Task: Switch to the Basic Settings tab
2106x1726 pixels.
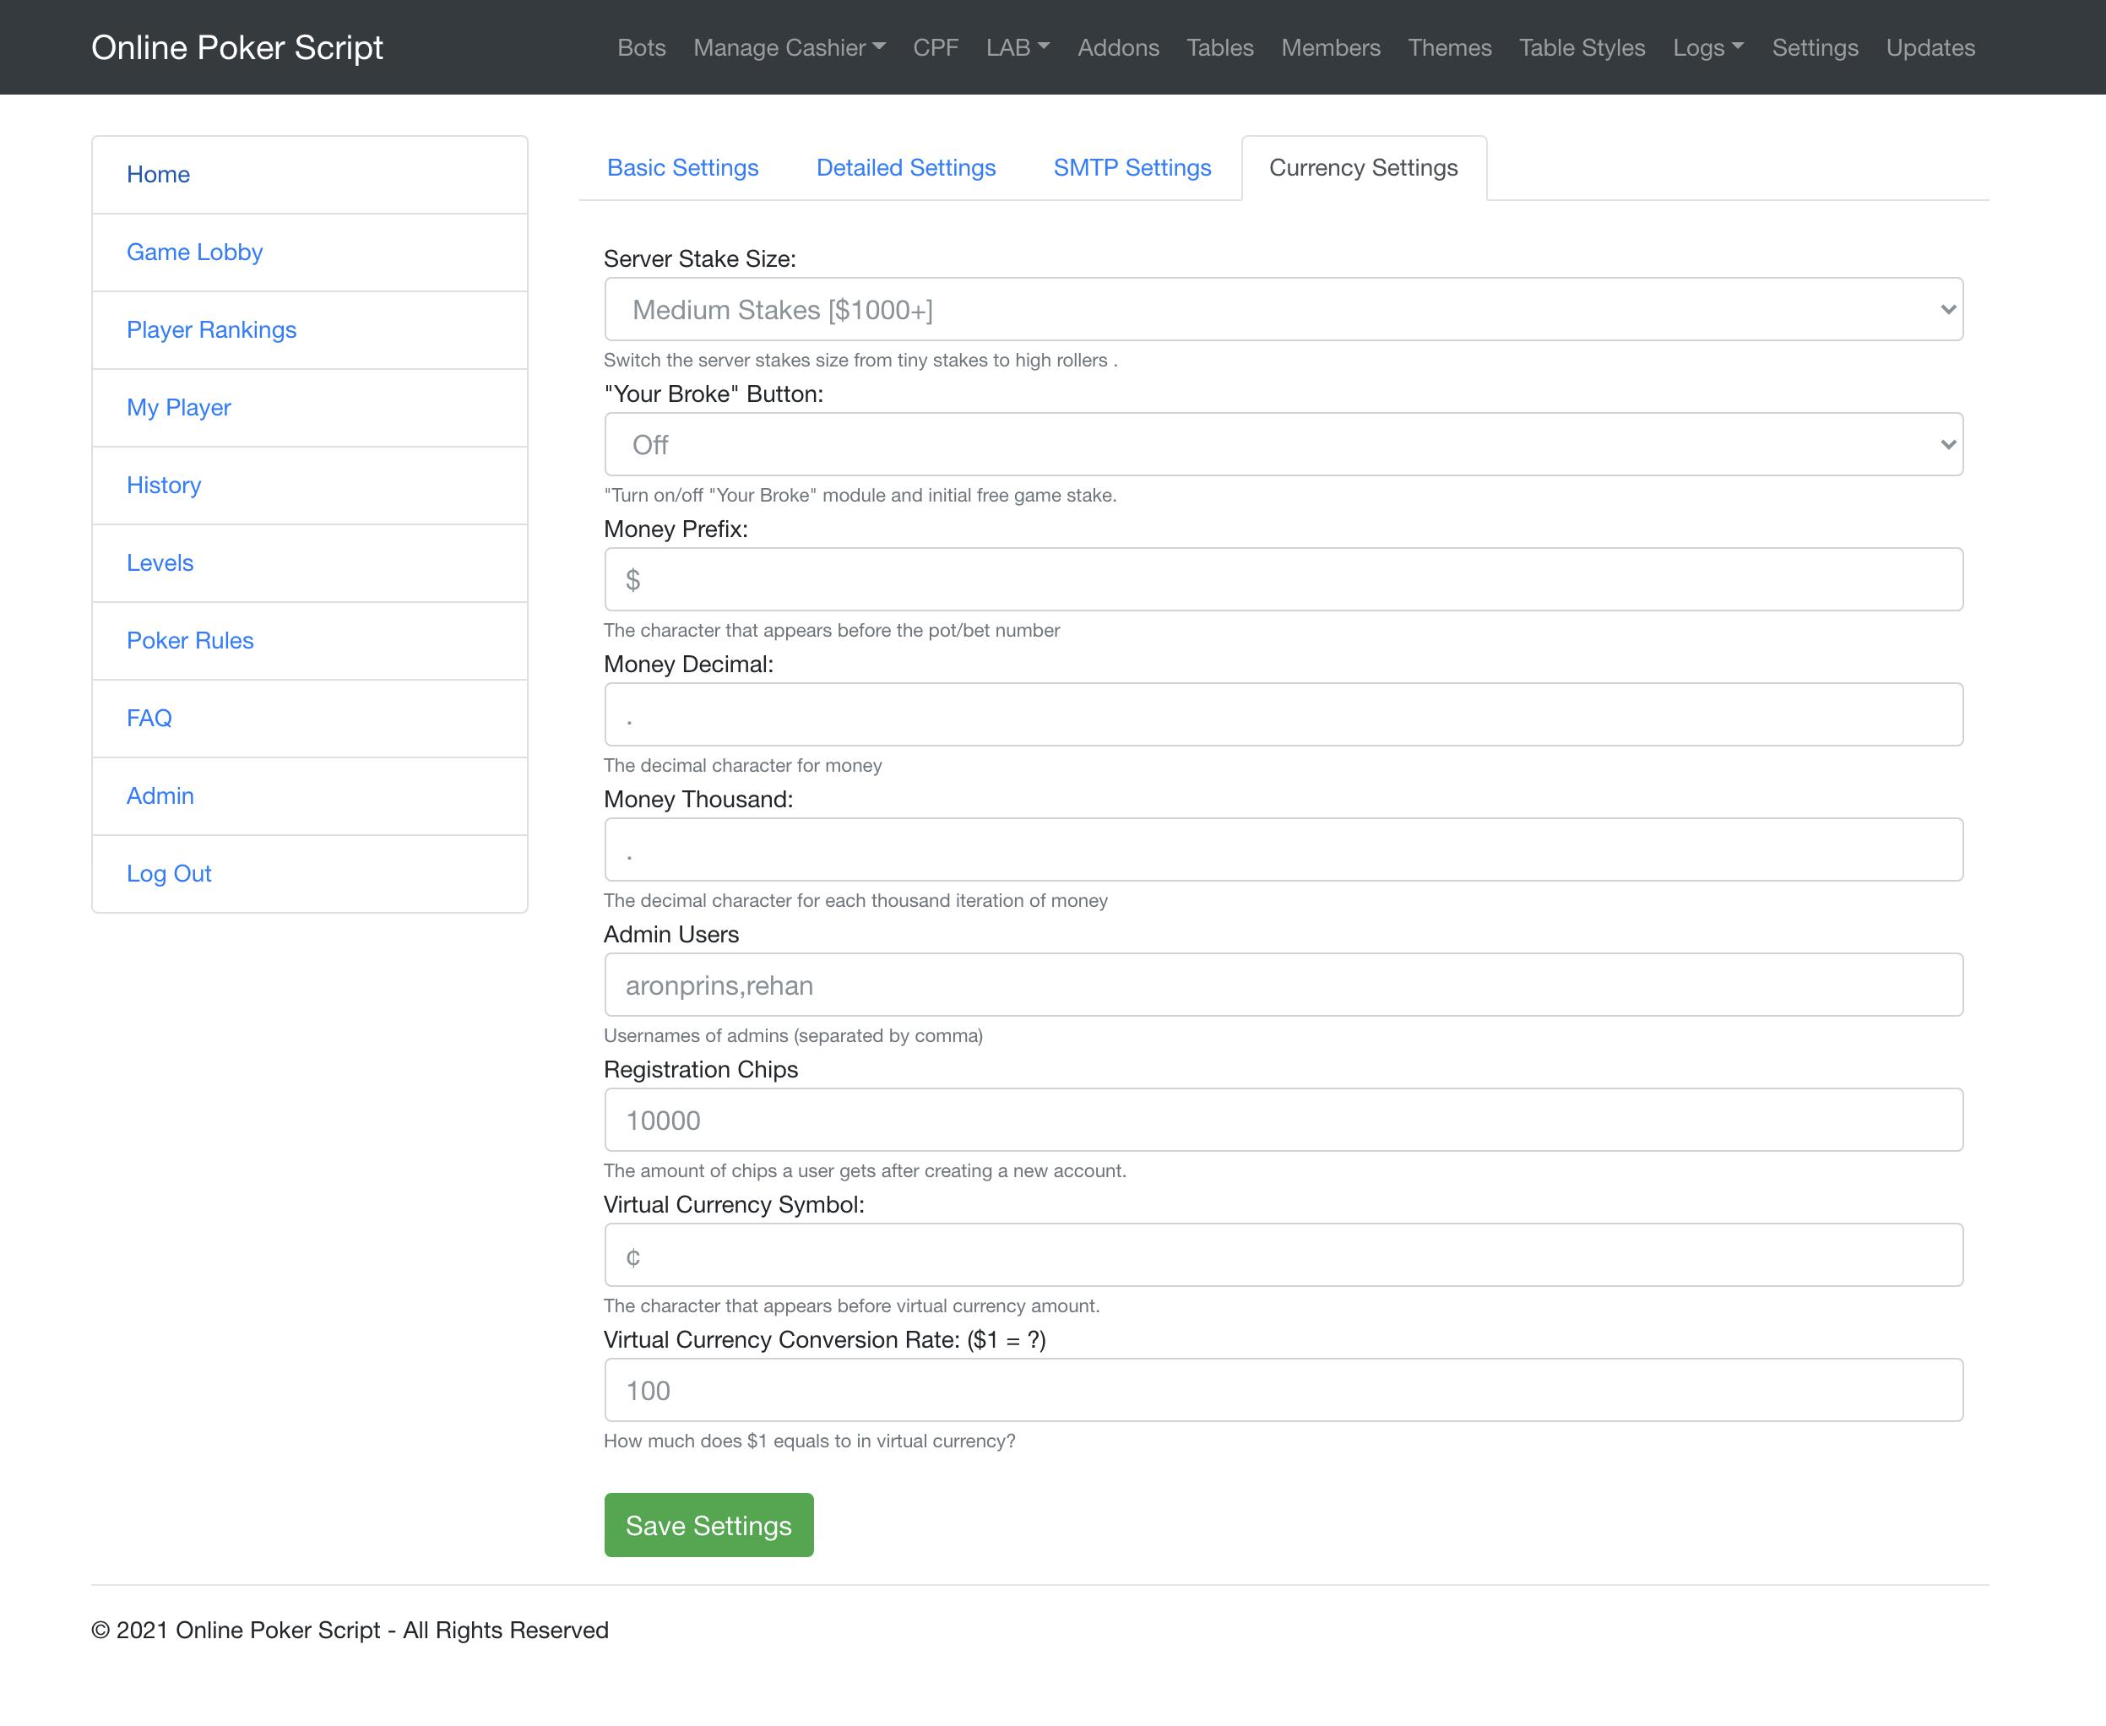Action: pyautogui.click(x=682, y=168)
